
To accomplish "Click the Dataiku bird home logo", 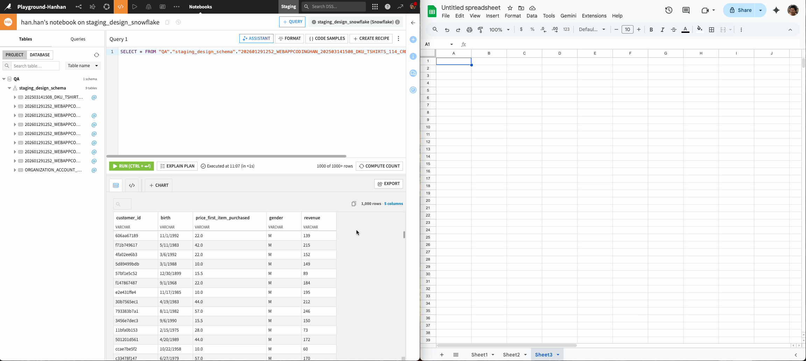I will pyautogui.click(x=8, y=7).
